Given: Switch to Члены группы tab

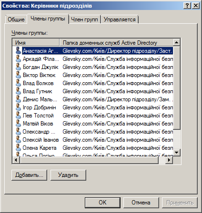Looking at the screenshot, I should [48, 19].
